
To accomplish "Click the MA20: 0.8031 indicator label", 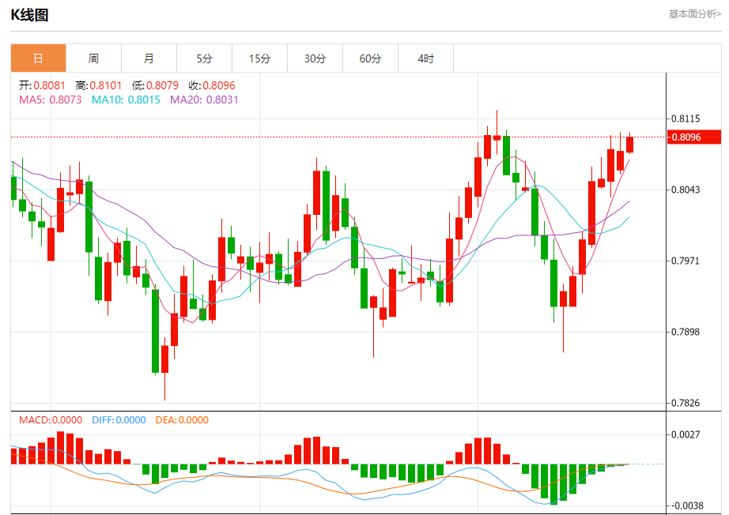I will [204, 100].
